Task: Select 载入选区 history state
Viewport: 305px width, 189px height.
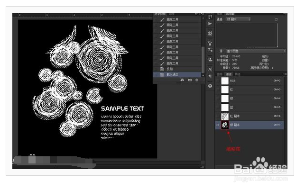Action: (177, 74)
